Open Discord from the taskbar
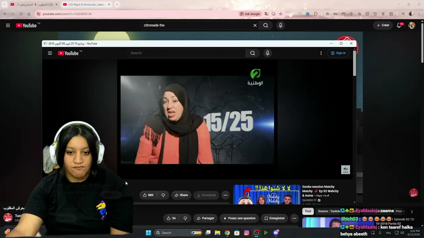The width and height of the screenshot is (424, 238). coord(276,233)
